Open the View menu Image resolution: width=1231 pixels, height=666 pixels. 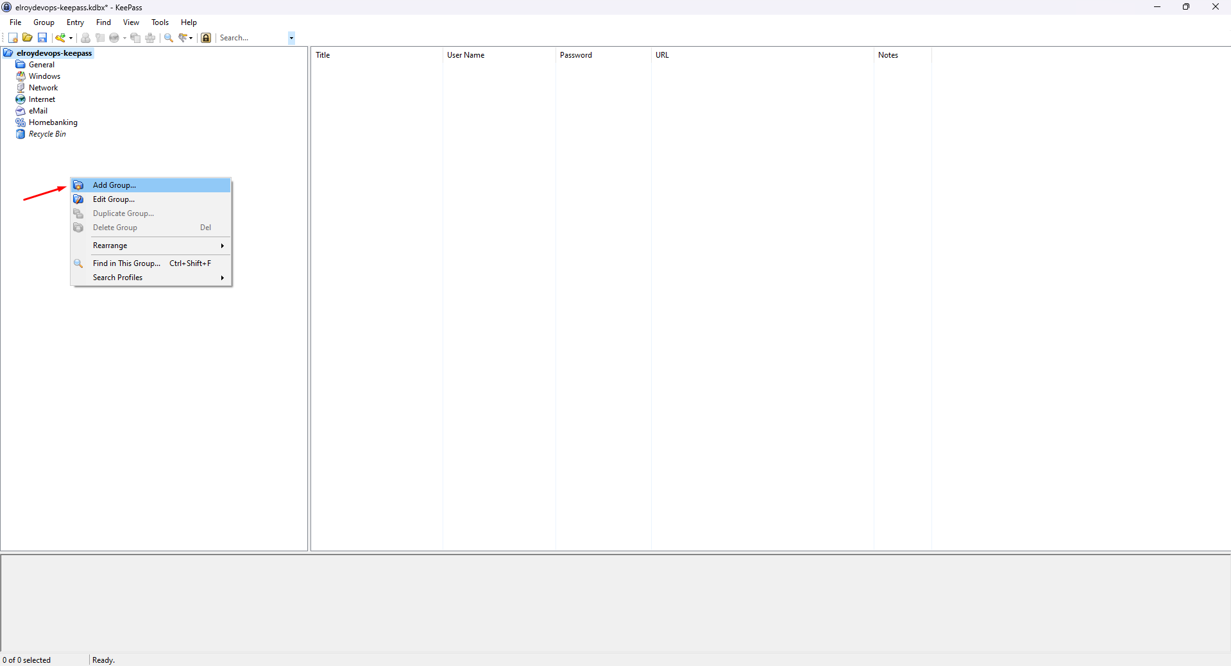point(131,22)
